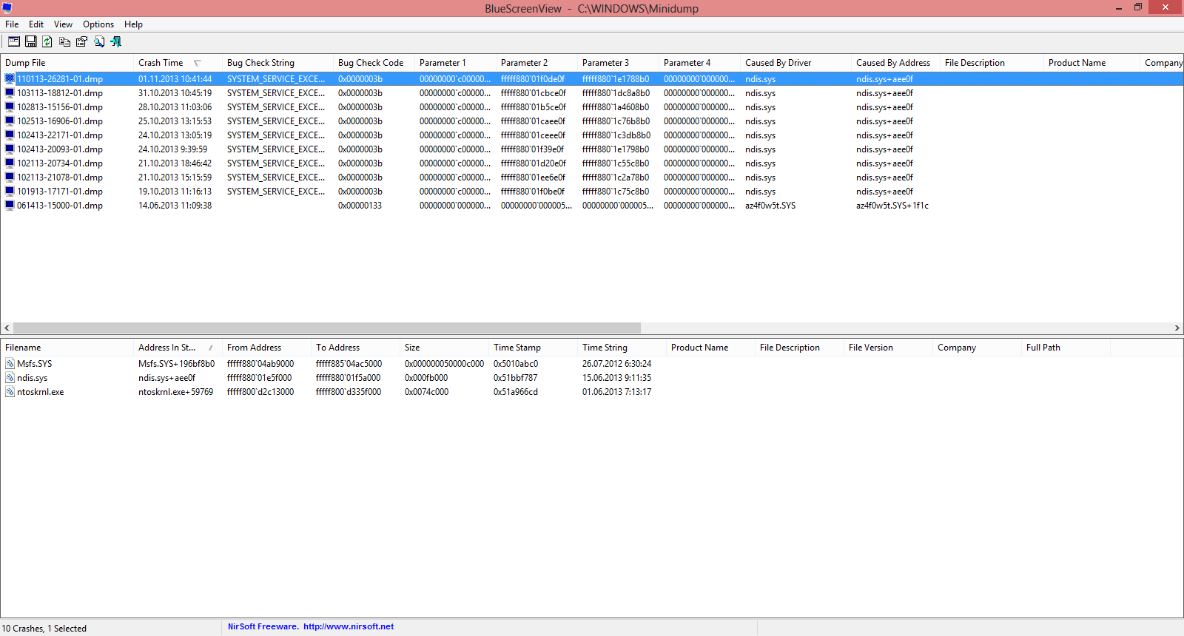The image size is (1184, 636).
Task: Click the Msfs.SYS driver file icon
Action: [10, 363]
